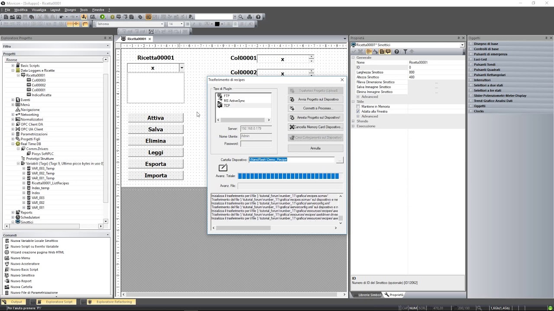Collapse the Real Time DB tree node
This screenshot has width=554, height=311.
pos(13,144)
